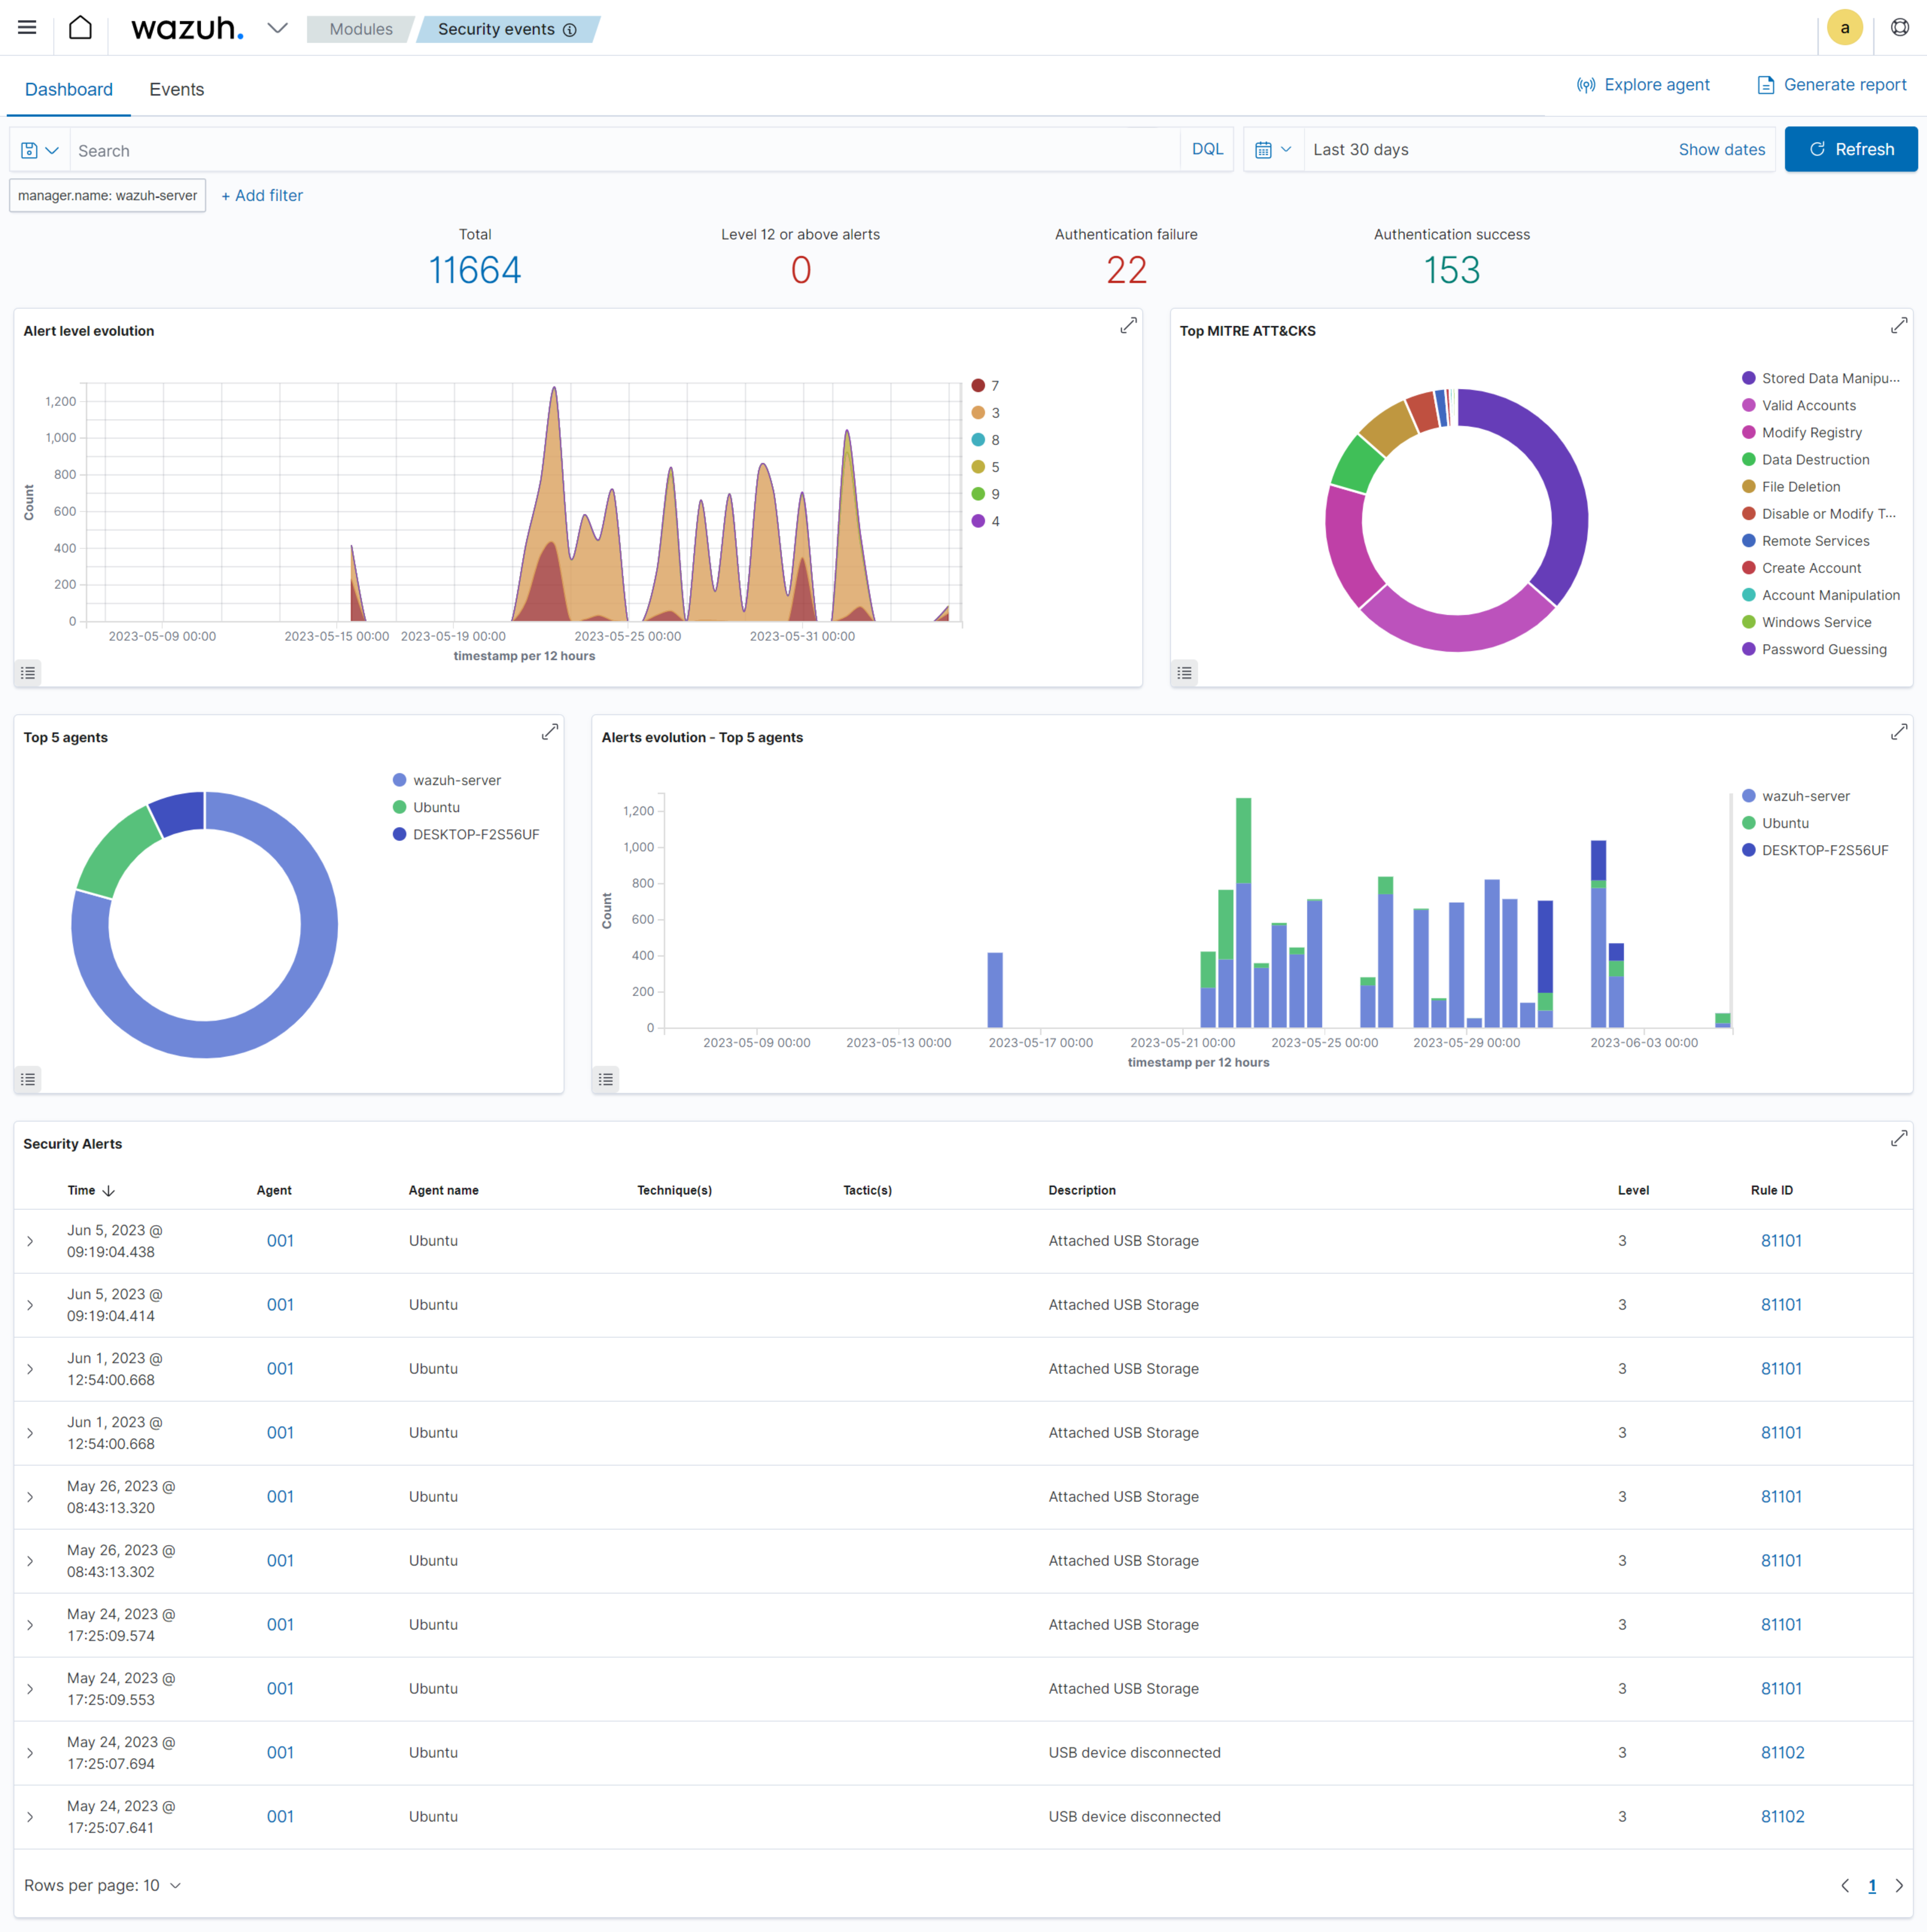Click Add filter

(262, 195)
